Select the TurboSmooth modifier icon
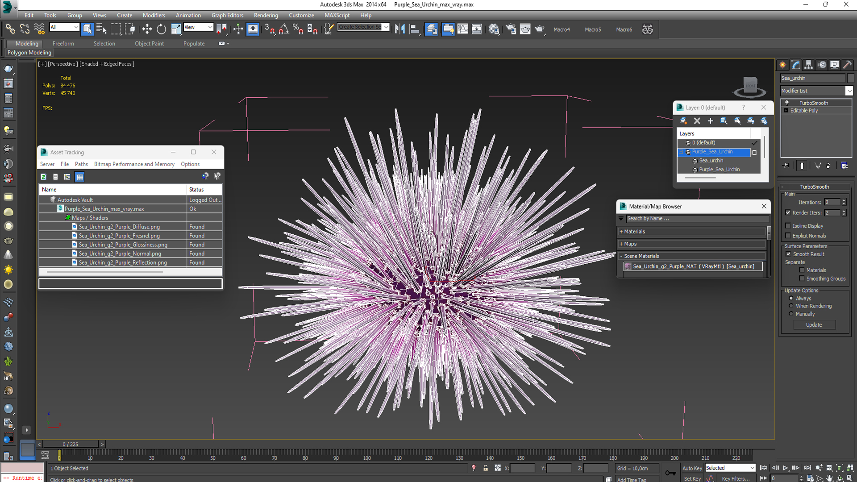 click(787, 102)
